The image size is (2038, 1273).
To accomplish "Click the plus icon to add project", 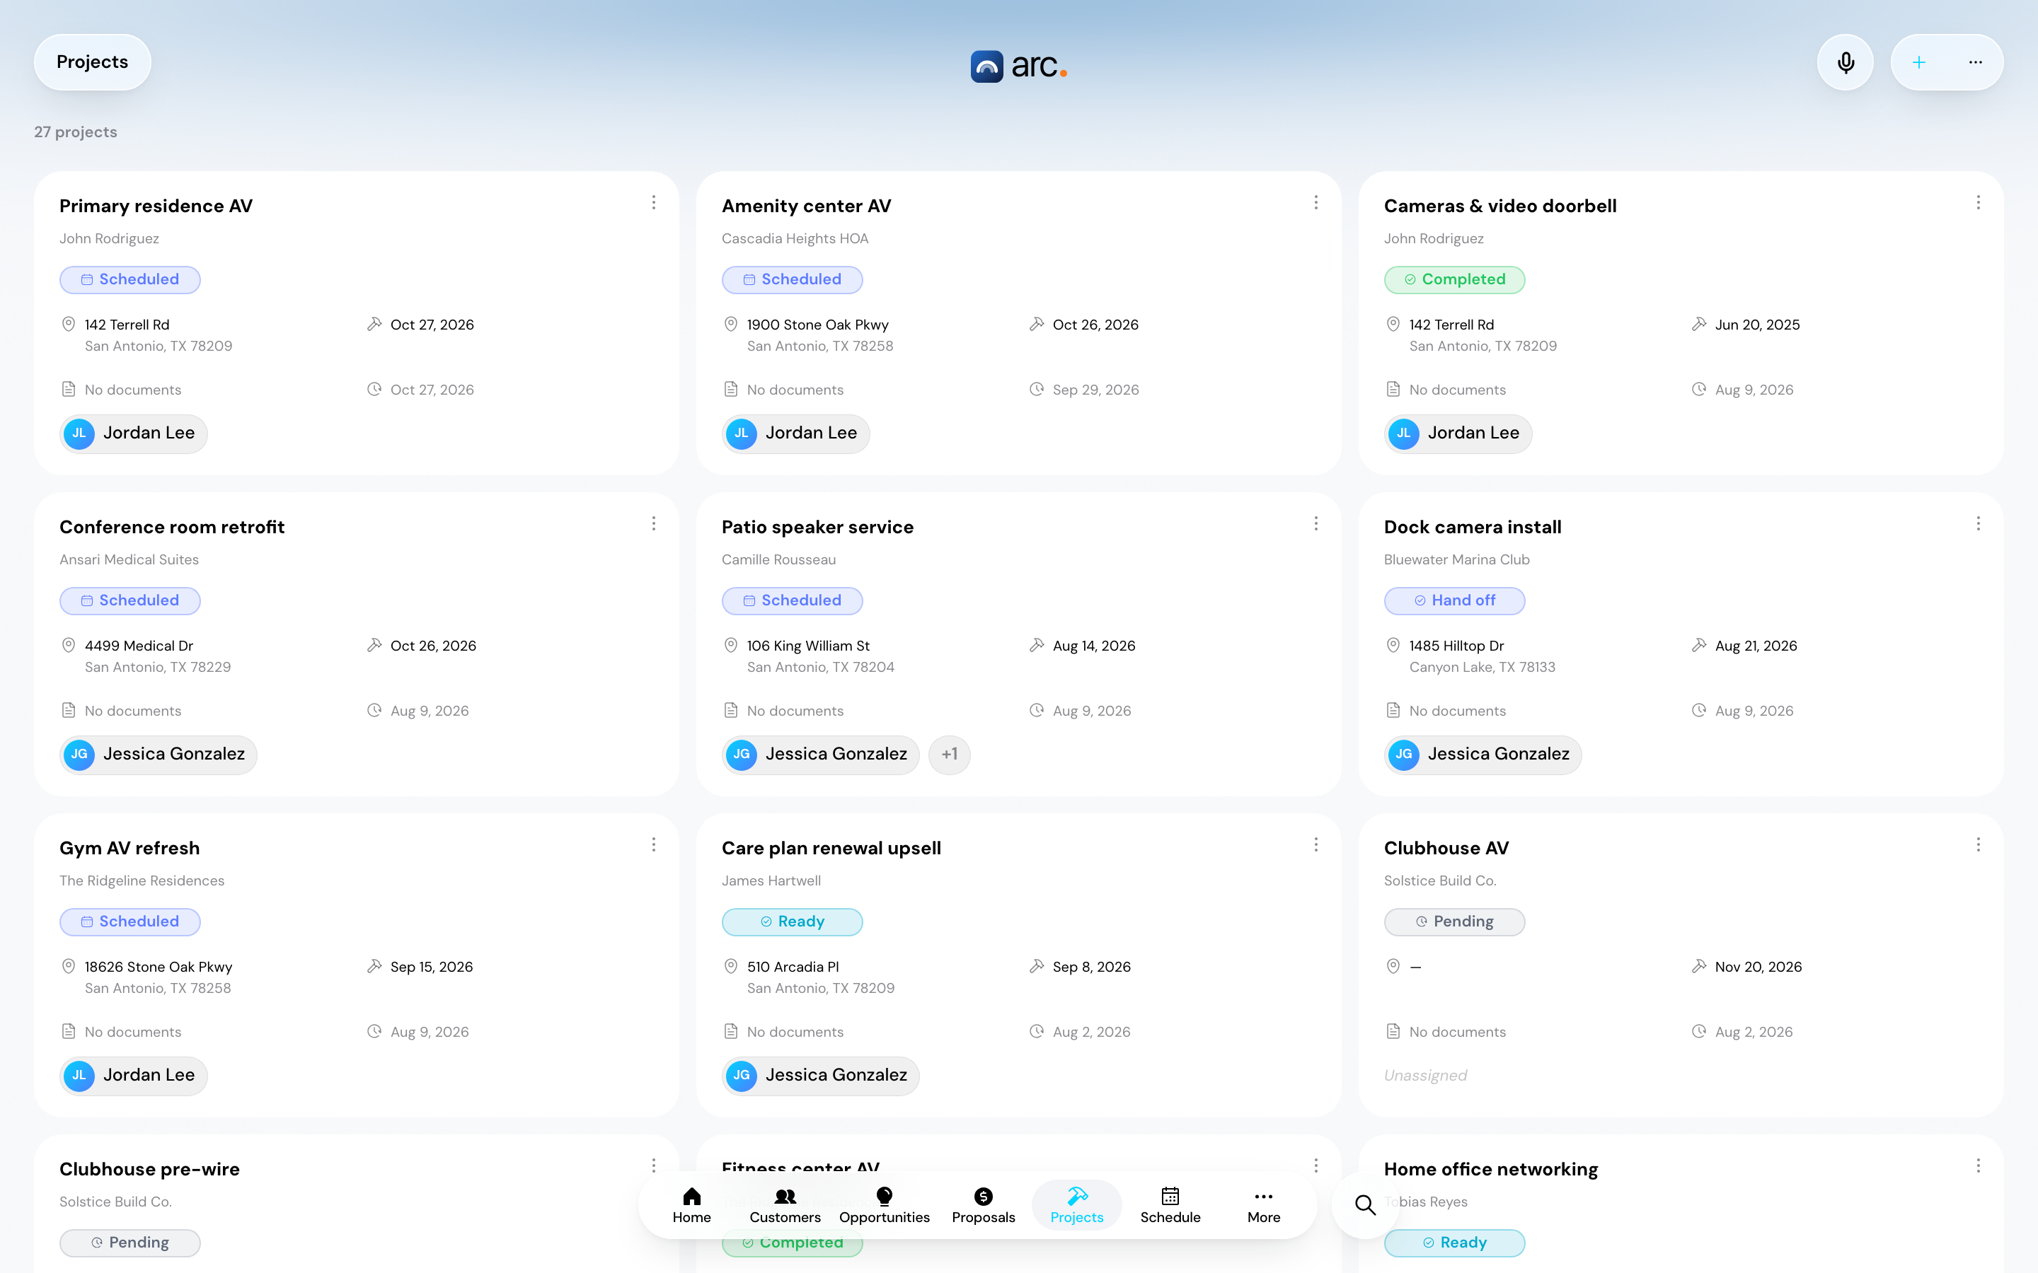I will coord(1918,62).
